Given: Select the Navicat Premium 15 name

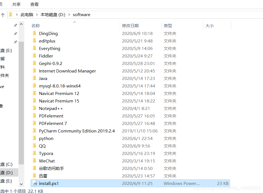Looking at the screenshot, I should (x=59, y=101).
